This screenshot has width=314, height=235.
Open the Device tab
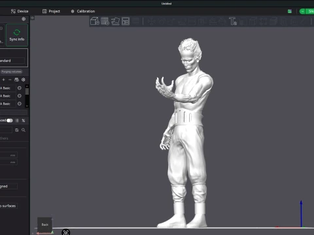20,11
